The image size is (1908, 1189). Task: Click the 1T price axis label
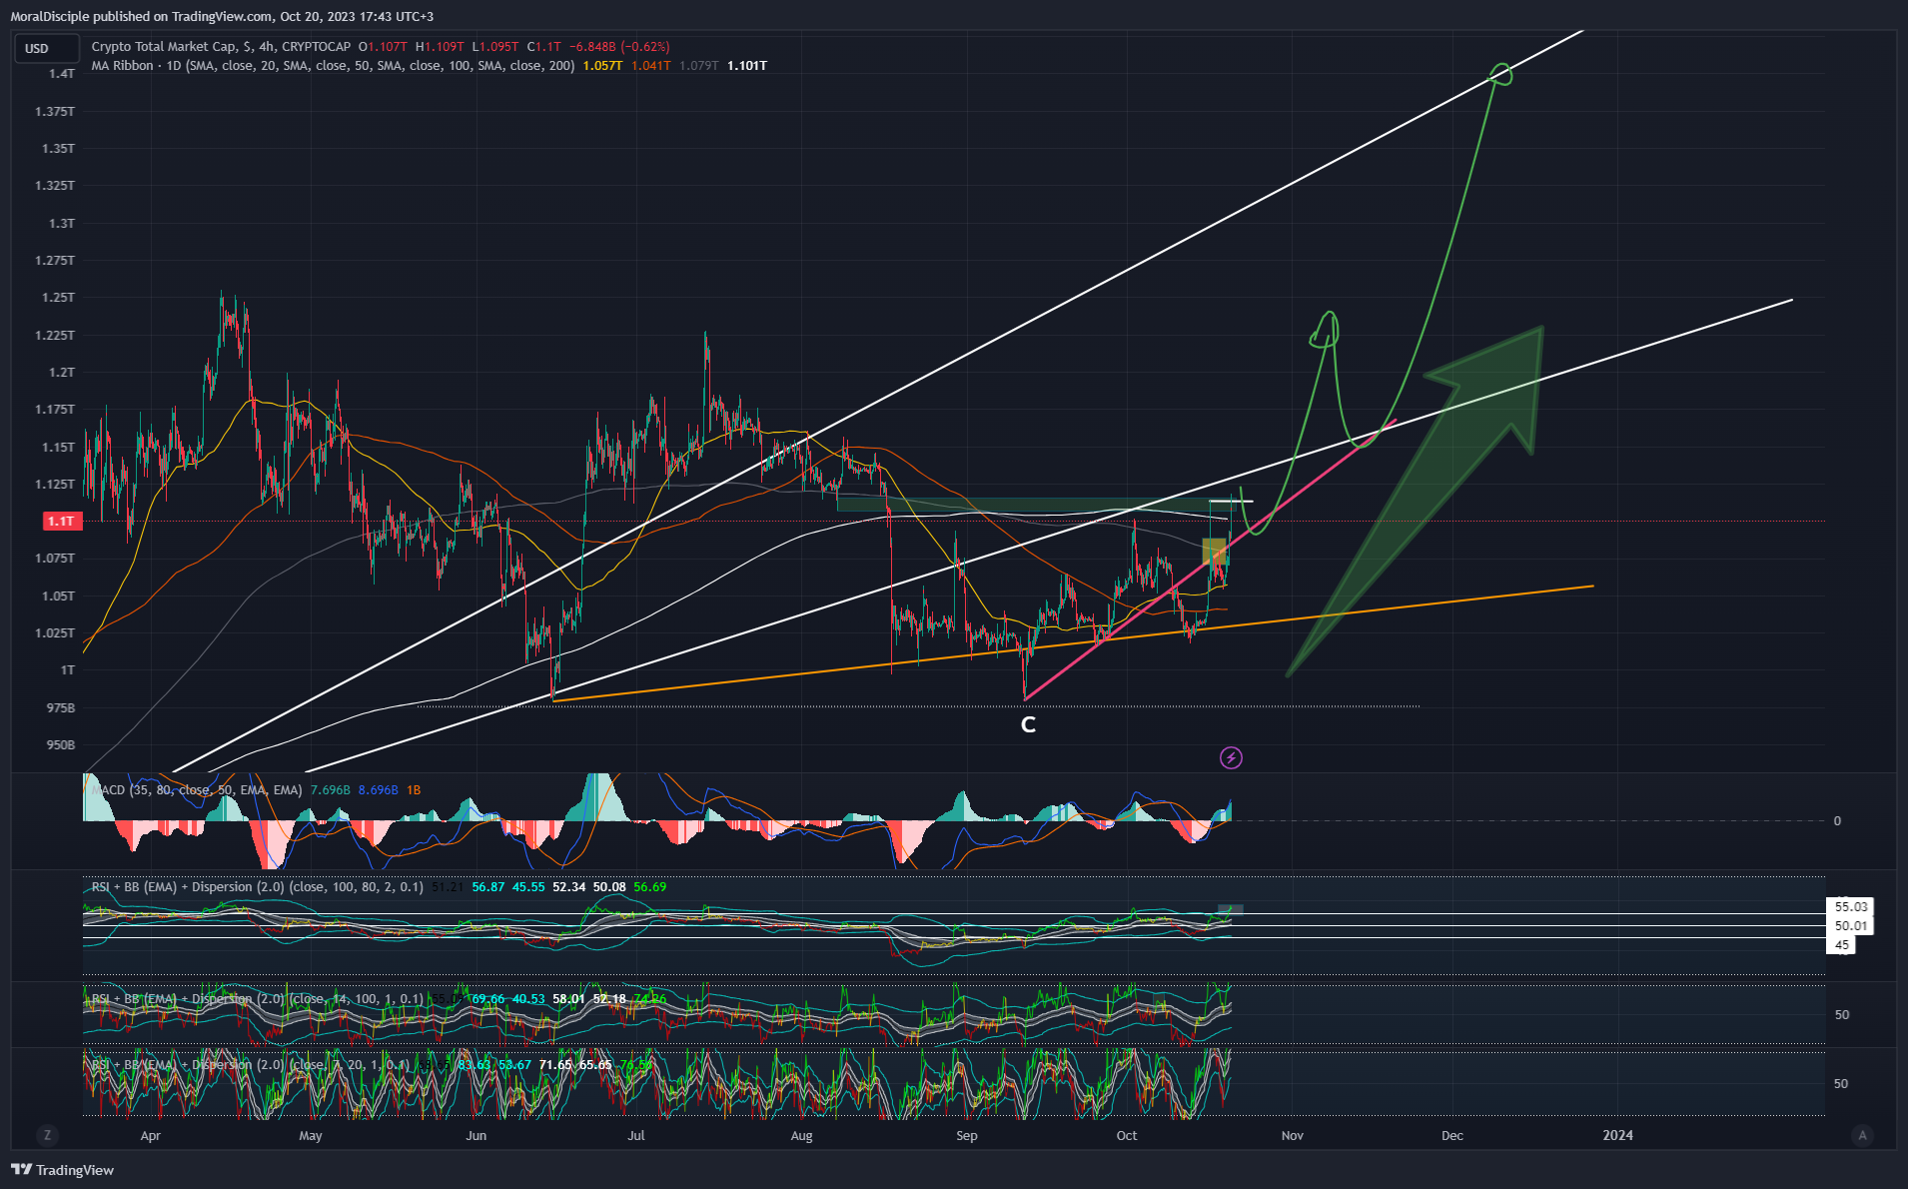(x=68, y=670)
